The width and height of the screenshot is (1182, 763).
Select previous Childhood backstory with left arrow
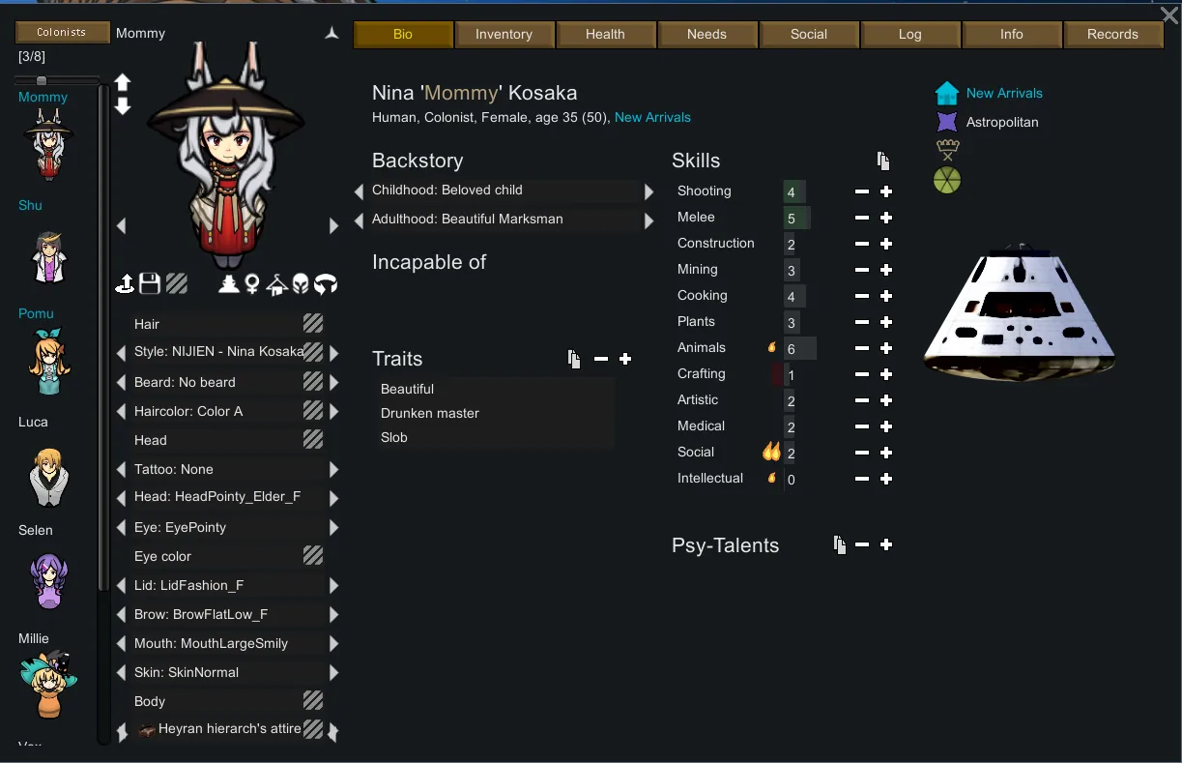[360, 191]
